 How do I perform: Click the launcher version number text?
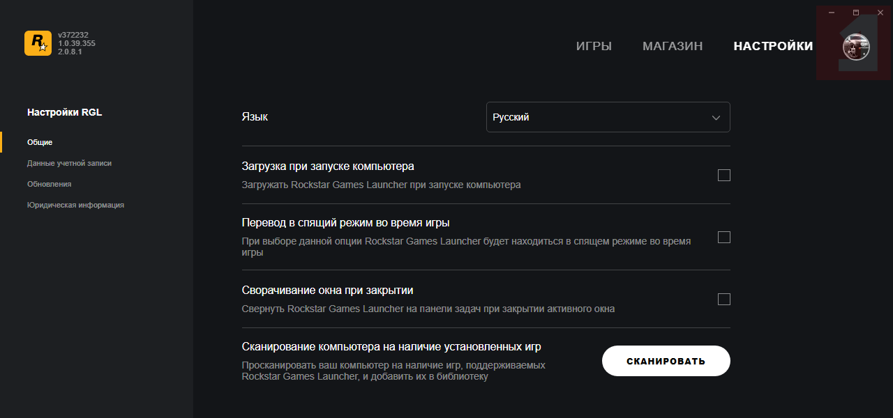click(77, 43)
